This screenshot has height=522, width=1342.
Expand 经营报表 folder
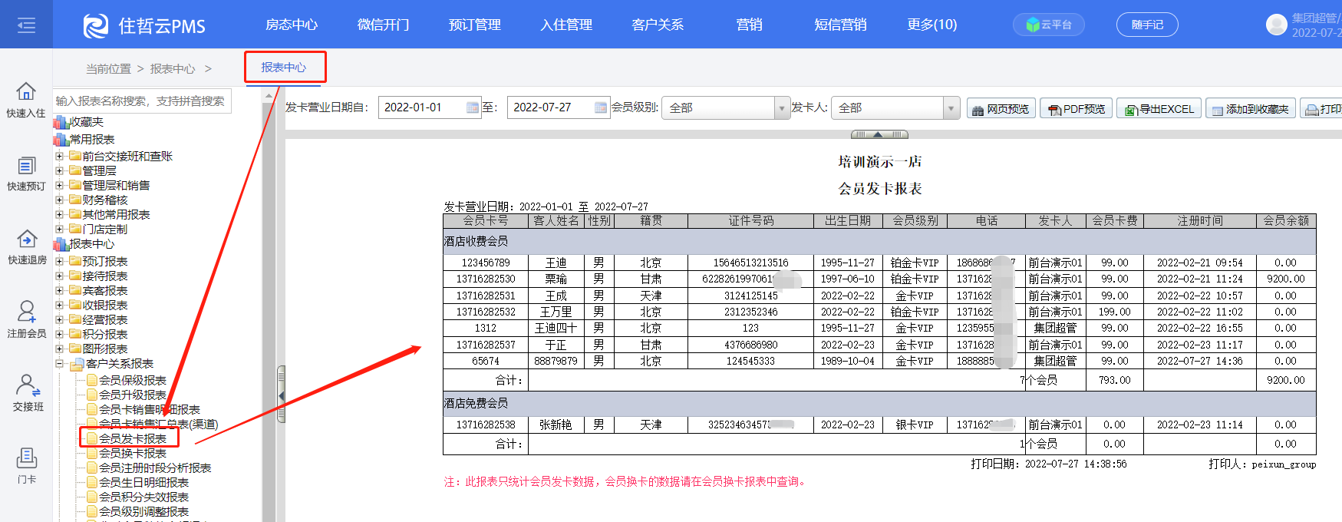59,319
